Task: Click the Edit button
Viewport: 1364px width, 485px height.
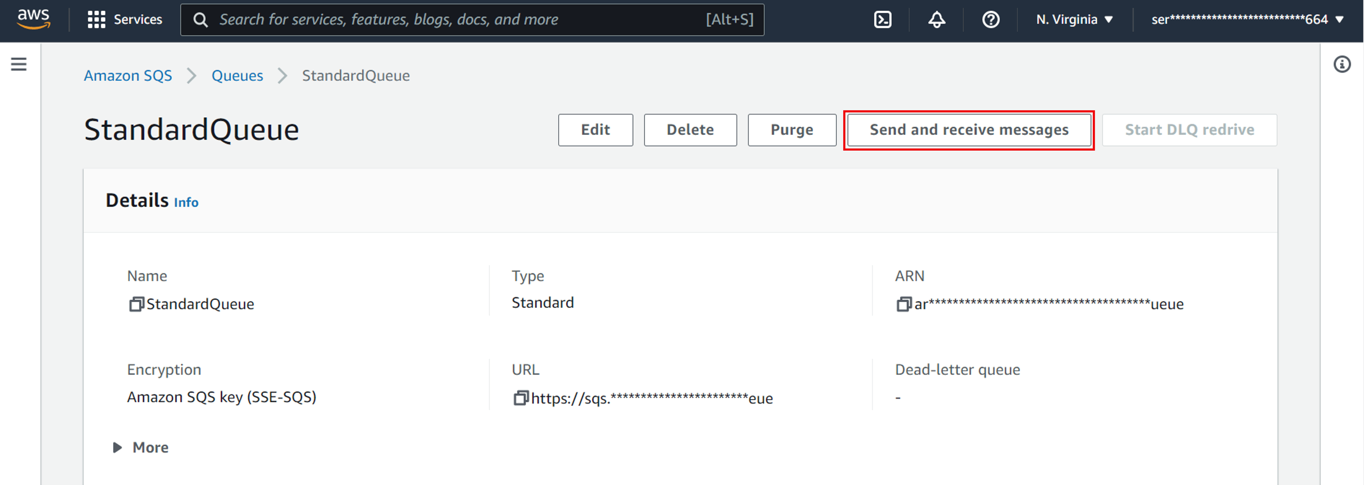Action: (595, 130)
